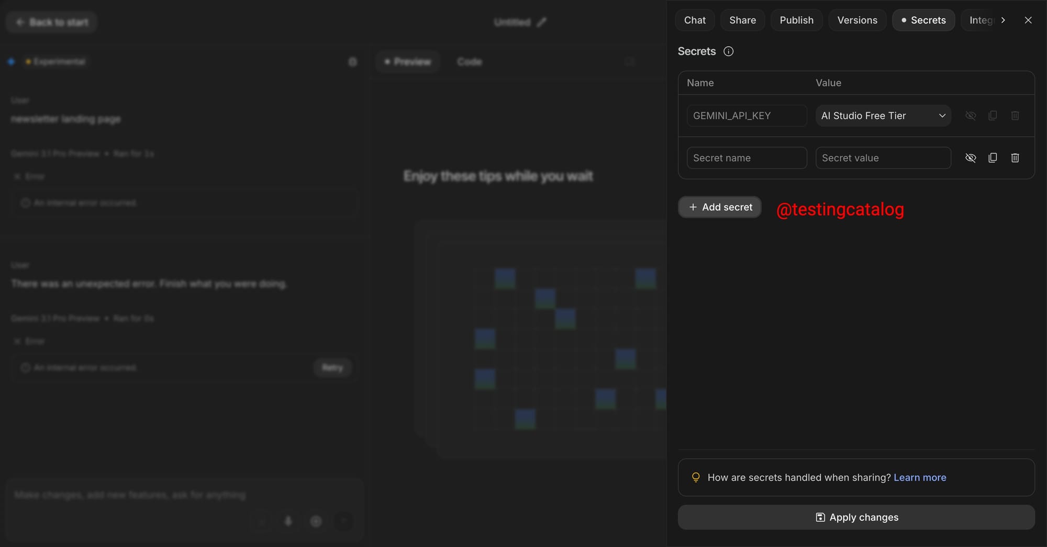
Task: Show the value of the new secret row
Action: [971, 158]
